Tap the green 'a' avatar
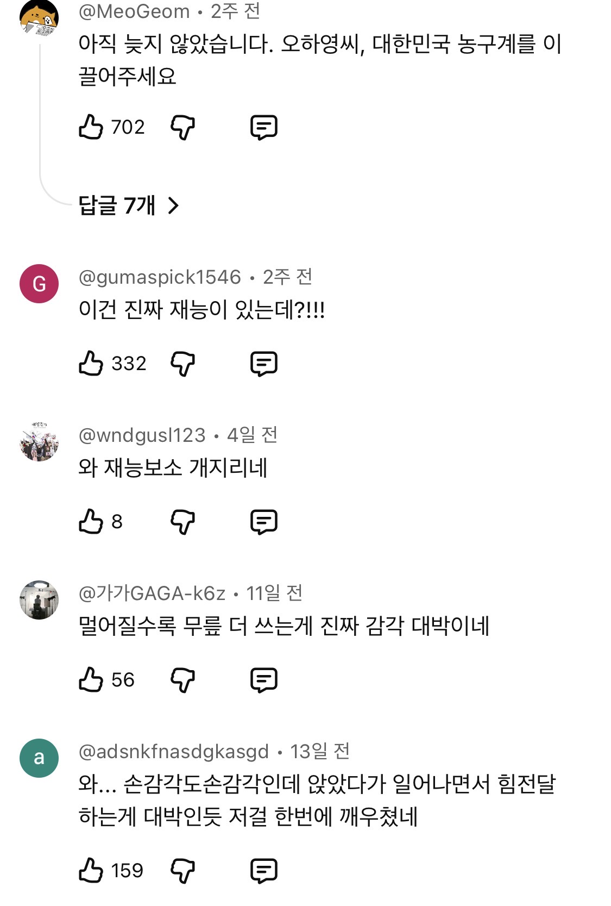Image resolution: width=611 pixels, height=906 pixels. pos(39,758)
